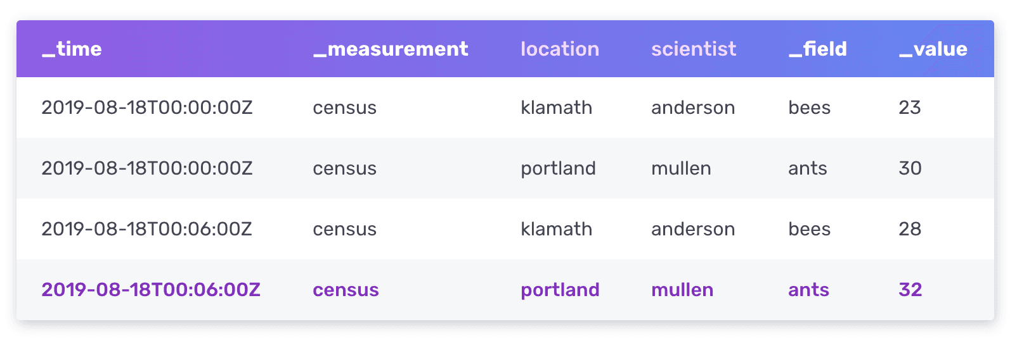The width and height of the screenshot is (1017, 348).
Task: Select the value 23 cell
Action: 910,108
